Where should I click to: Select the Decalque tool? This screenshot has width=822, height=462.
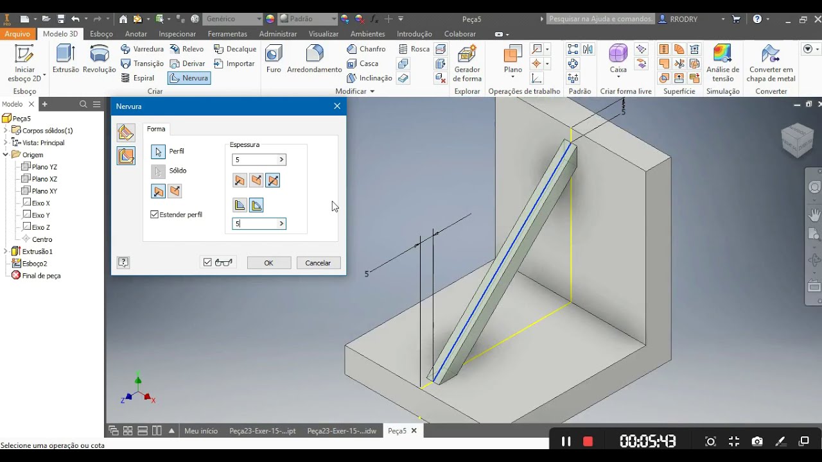[x=234, y=49]
